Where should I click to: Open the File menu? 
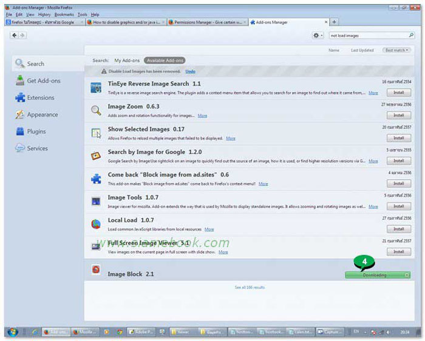tap(9, 15)
